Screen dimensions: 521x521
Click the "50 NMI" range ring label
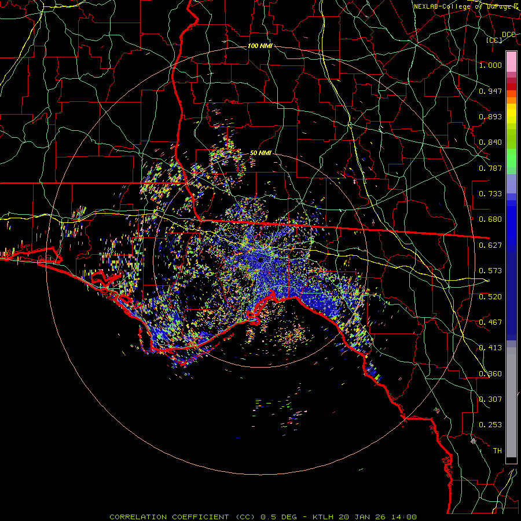tap(260, 153)
